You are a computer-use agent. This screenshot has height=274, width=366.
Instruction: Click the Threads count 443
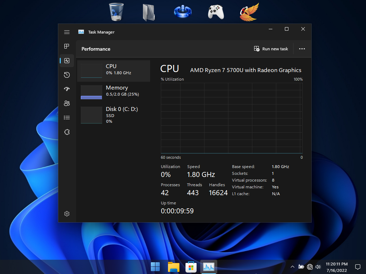[193, 193]
